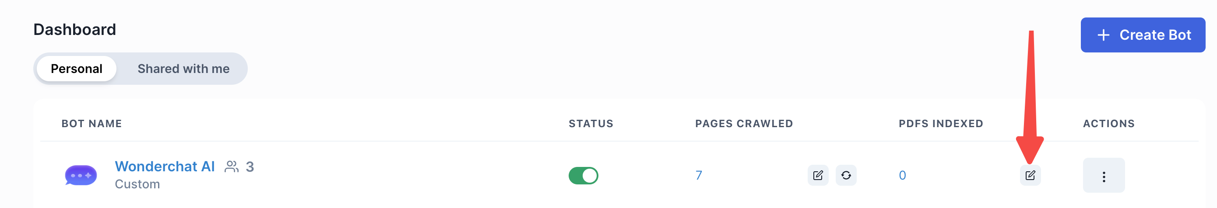Click the recrawl refresh icon
This screenshot has height=208, width=1217.
click(x=846, y=176)
